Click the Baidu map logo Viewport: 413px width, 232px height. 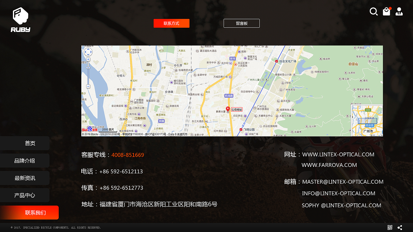(90, 129)
